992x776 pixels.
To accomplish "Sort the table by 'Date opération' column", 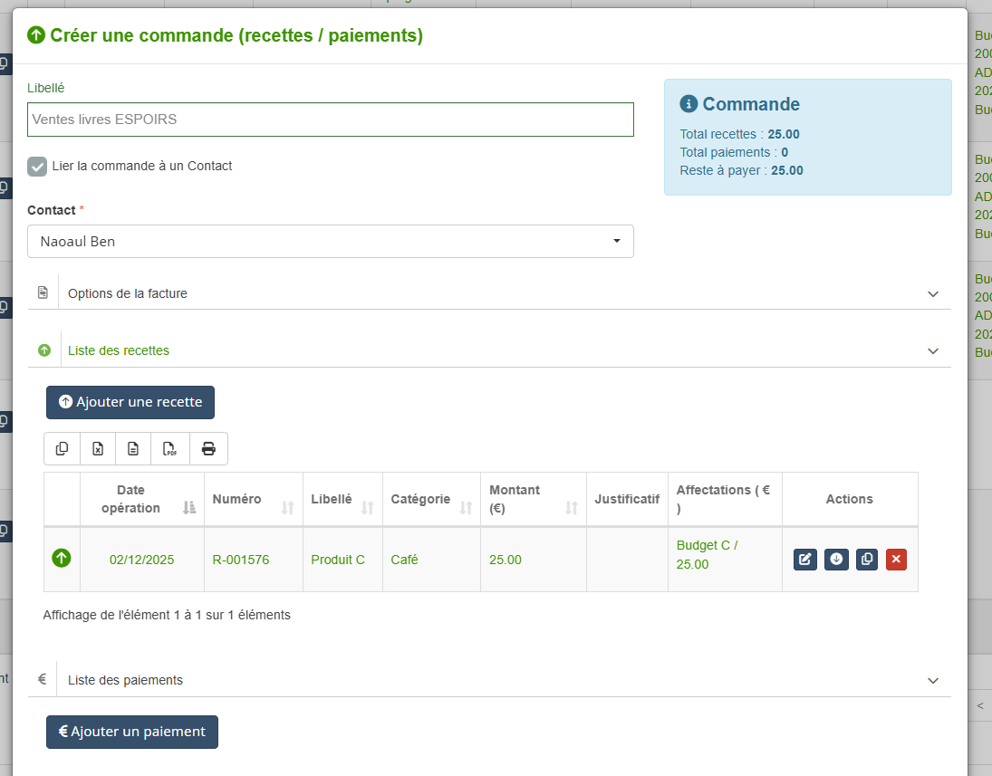I will pos(141,499).
